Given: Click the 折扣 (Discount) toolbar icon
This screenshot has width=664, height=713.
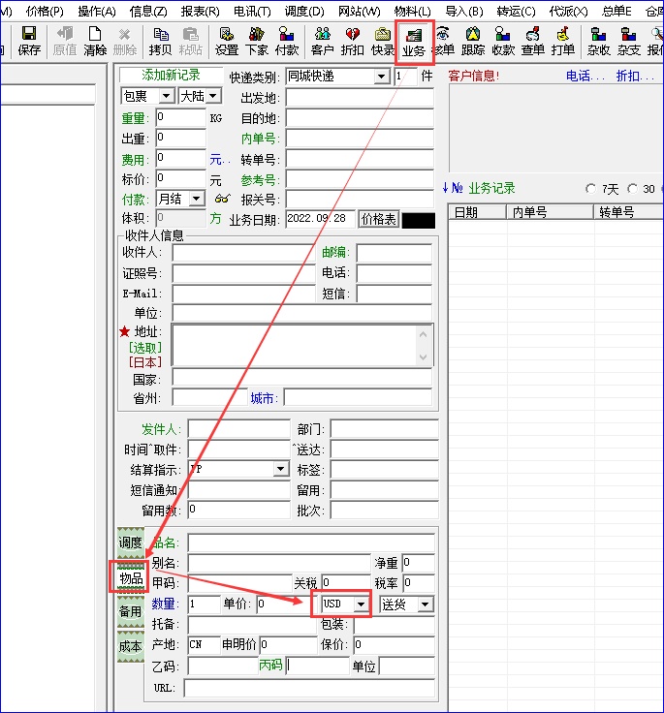Looking at the screenshot, I should pos(352,41).
